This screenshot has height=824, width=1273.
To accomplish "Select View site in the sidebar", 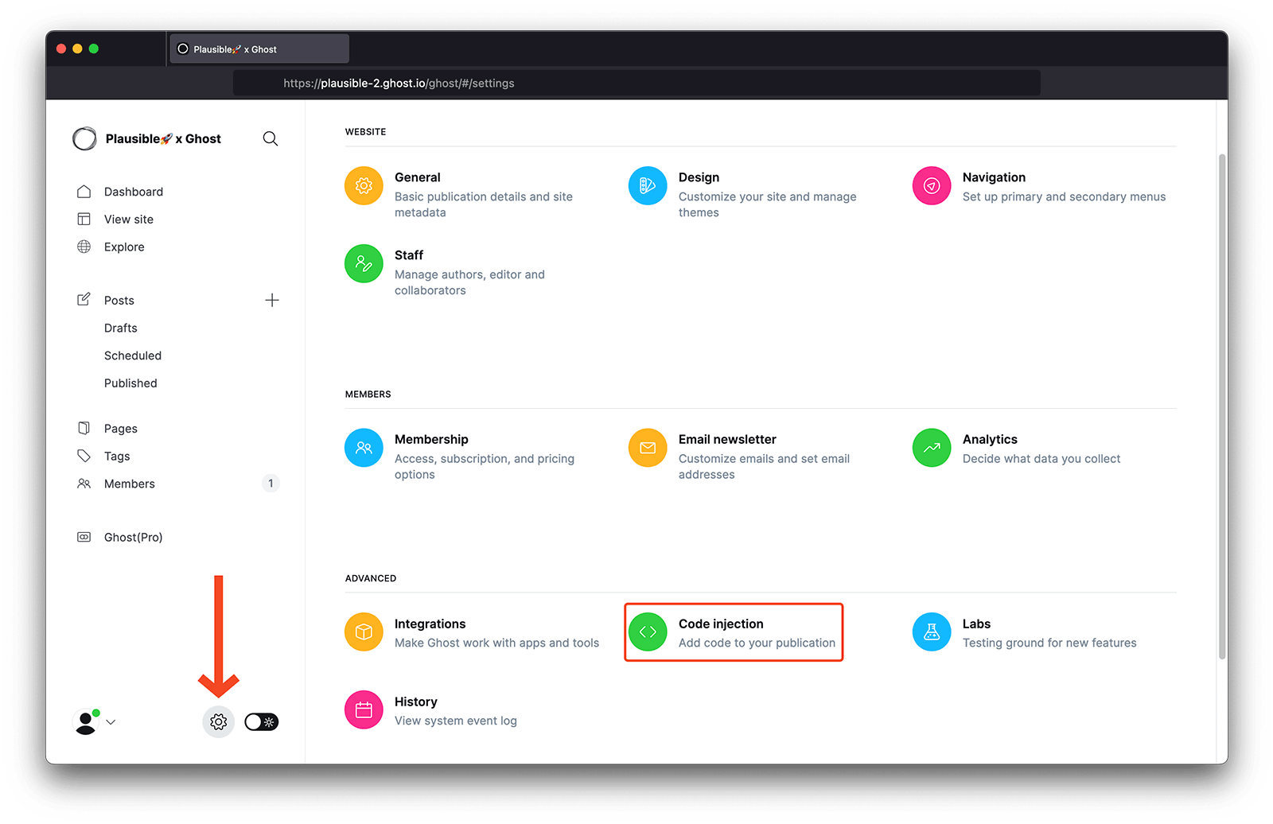I will tap(129, 219).
